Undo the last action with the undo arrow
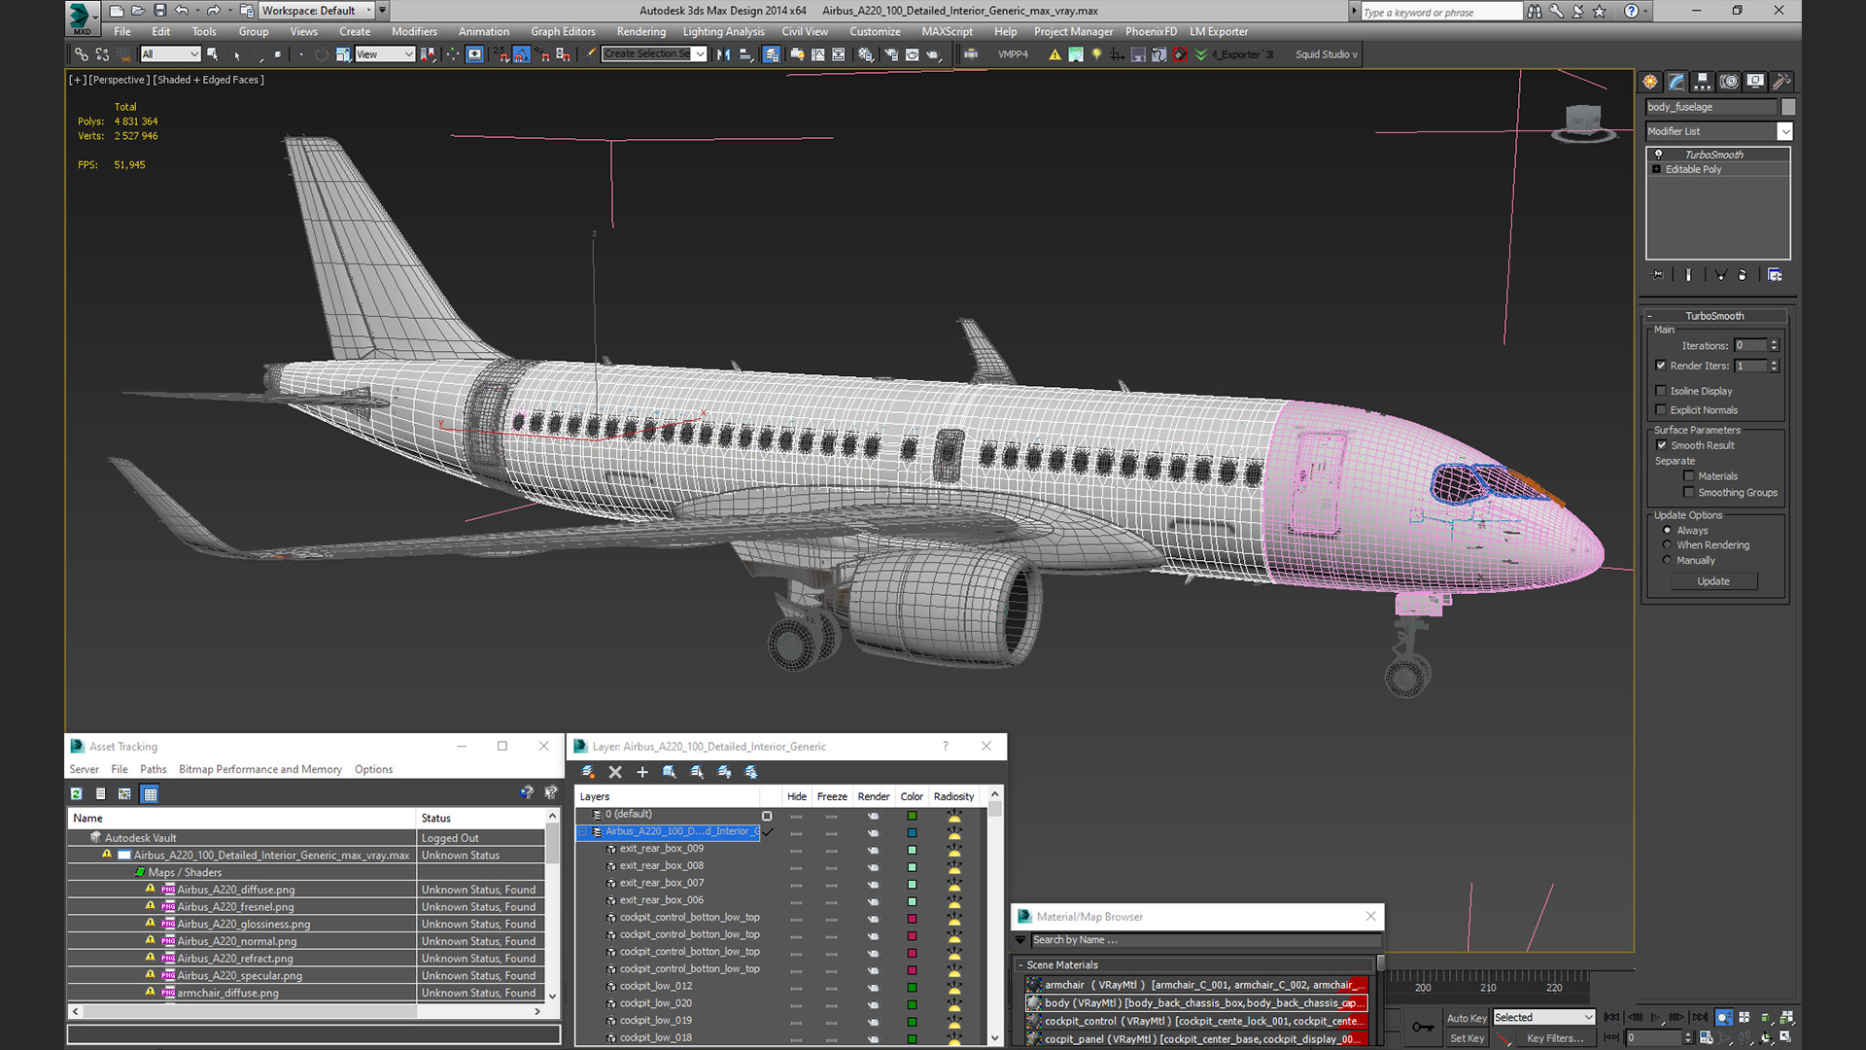1866x1050 pixels. pos(182,11)
